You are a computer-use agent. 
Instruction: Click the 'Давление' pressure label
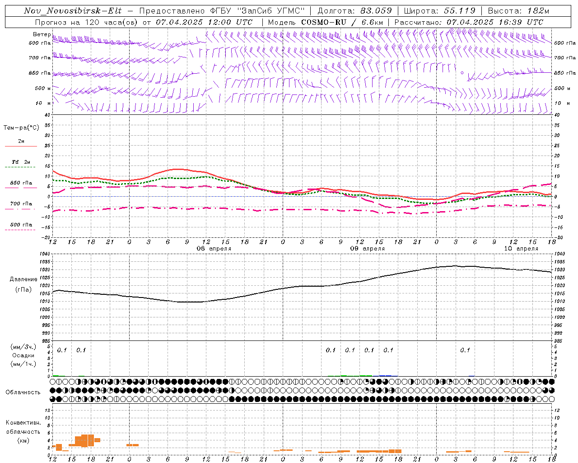coord(23,279)
